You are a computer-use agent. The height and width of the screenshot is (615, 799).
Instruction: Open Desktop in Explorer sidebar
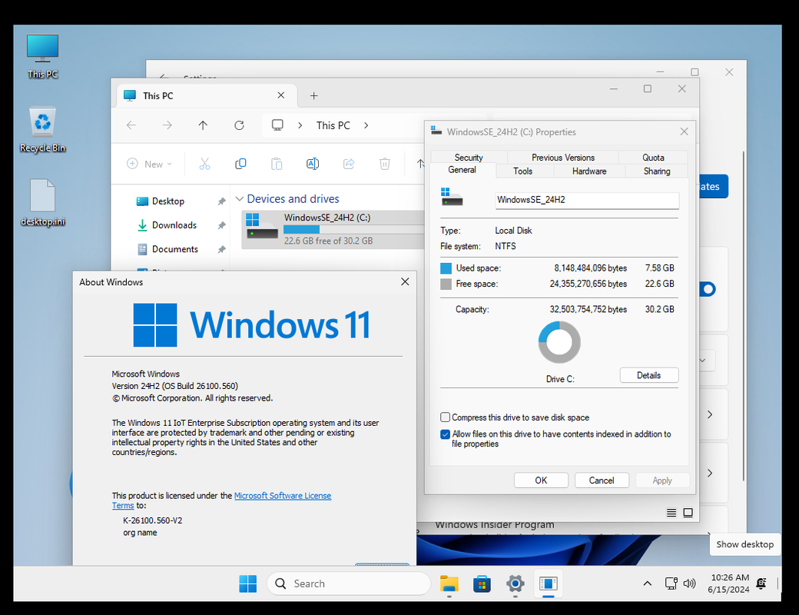(168, 201)
